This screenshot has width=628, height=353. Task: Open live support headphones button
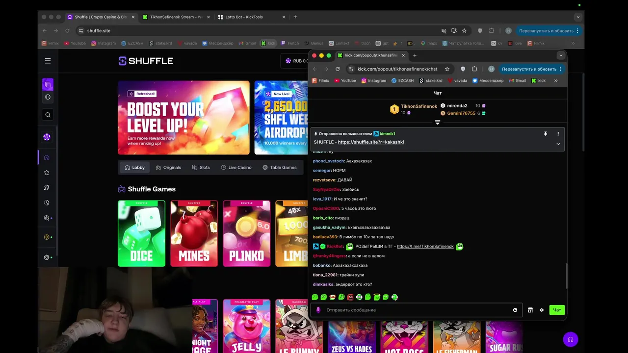point(570,339)
